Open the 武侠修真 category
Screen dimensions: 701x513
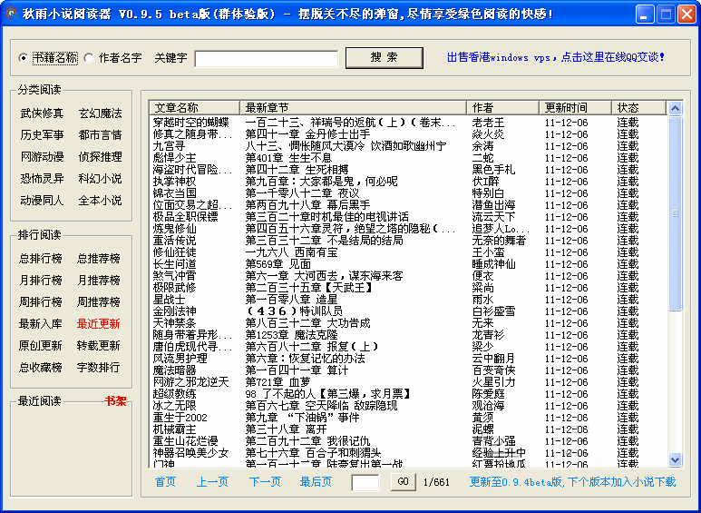[42, 113]
